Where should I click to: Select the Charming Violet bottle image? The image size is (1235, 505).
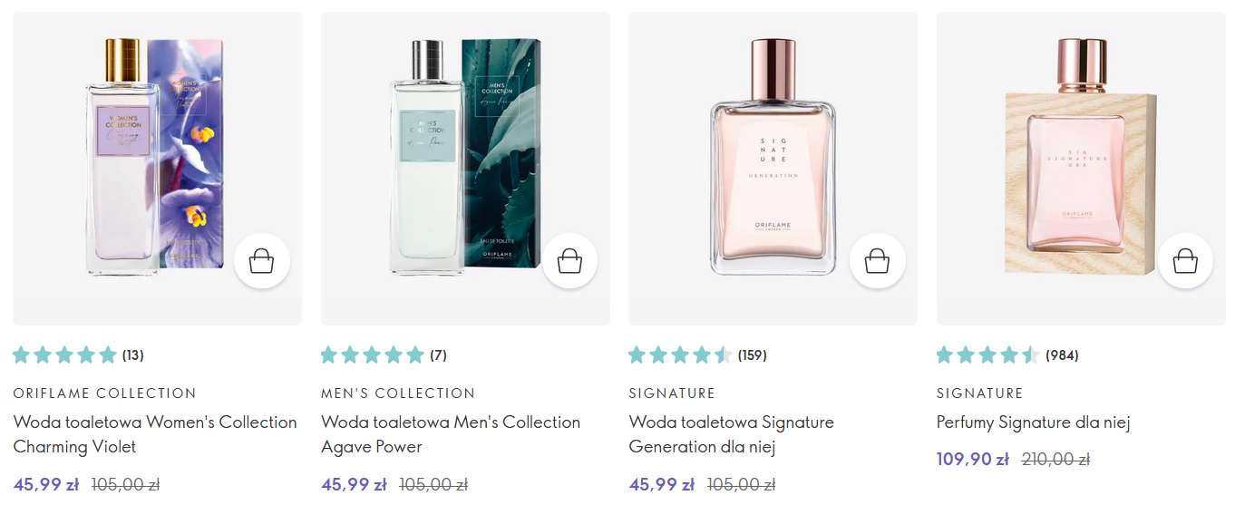click(x=157, y=169)
